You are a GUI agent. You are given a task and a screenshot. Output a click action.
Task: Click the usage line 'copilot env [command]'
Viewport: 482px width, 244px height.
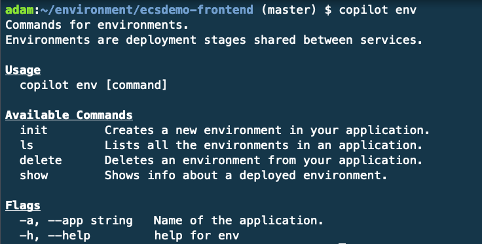(x=94, y=85)
